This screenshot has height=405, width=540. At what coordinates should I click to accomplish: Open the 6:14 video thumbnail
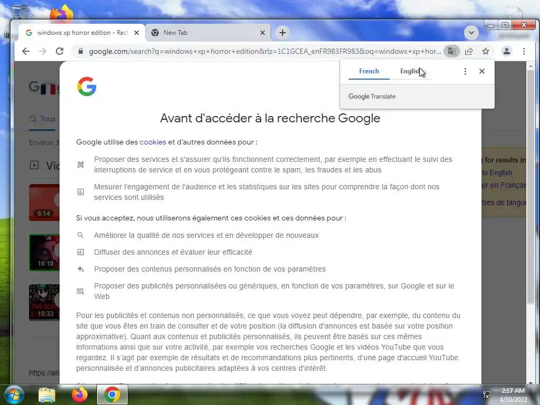click(x=44, y=202)
